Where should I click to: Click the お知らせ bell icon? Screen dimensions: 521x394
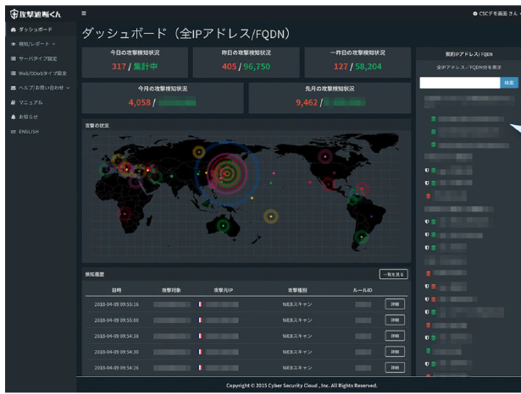click(x=13, y=117)
